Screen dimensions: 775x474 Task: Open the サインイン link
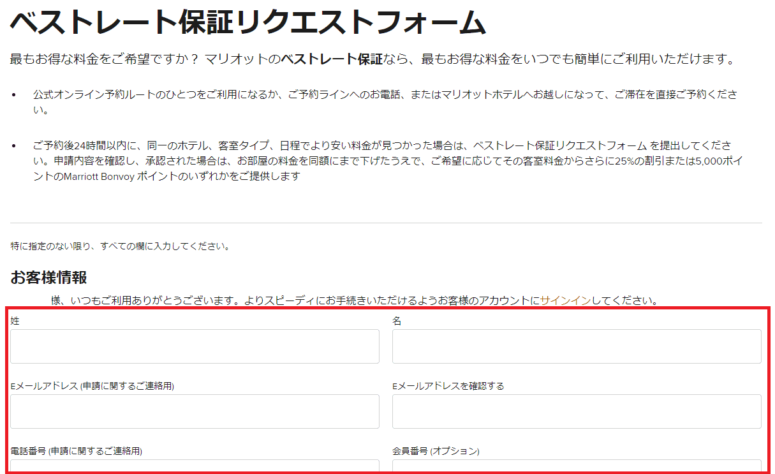565,300
